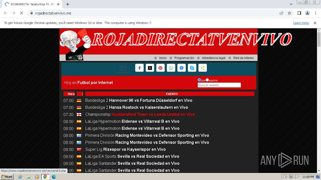
Task: Select the AM/PM time format radio button
Action: [207, 80]
